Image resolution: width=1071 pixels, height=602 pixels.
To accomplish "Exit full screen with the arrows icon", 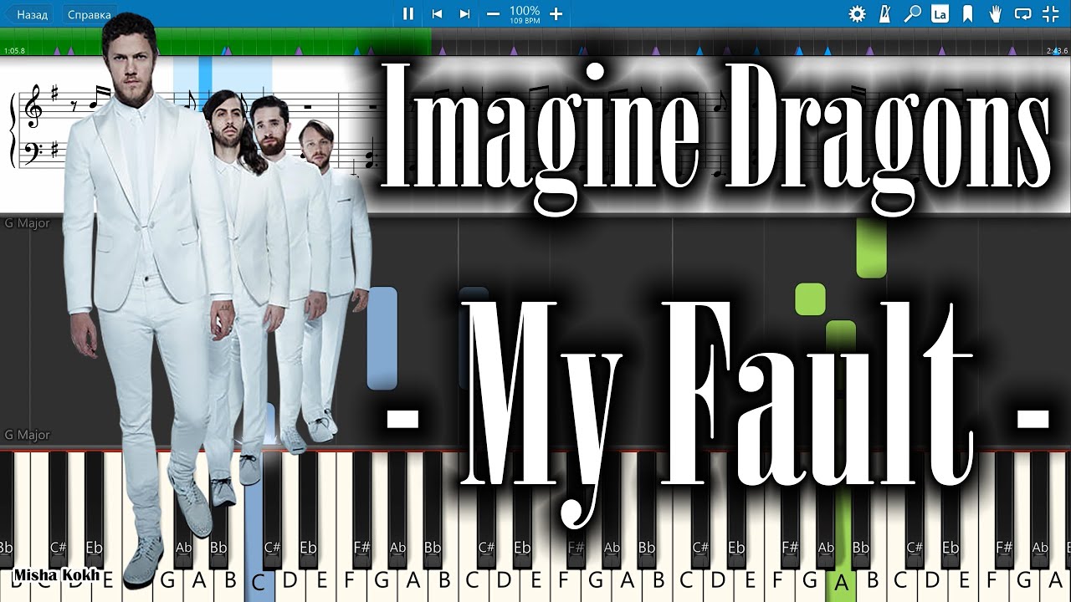I will (1050, 13).
